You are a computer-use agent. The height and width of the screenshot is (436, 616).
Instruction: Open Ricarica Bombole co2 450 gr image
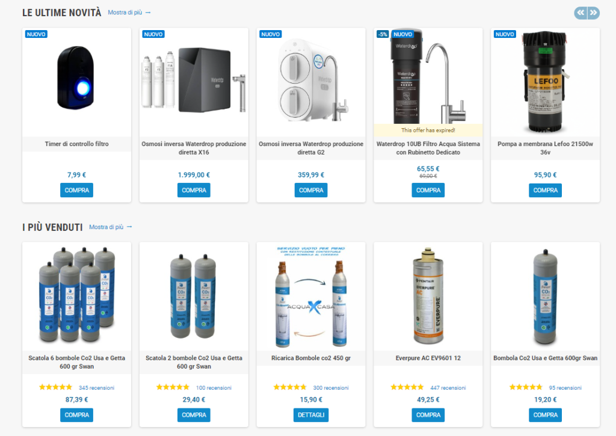311,296
